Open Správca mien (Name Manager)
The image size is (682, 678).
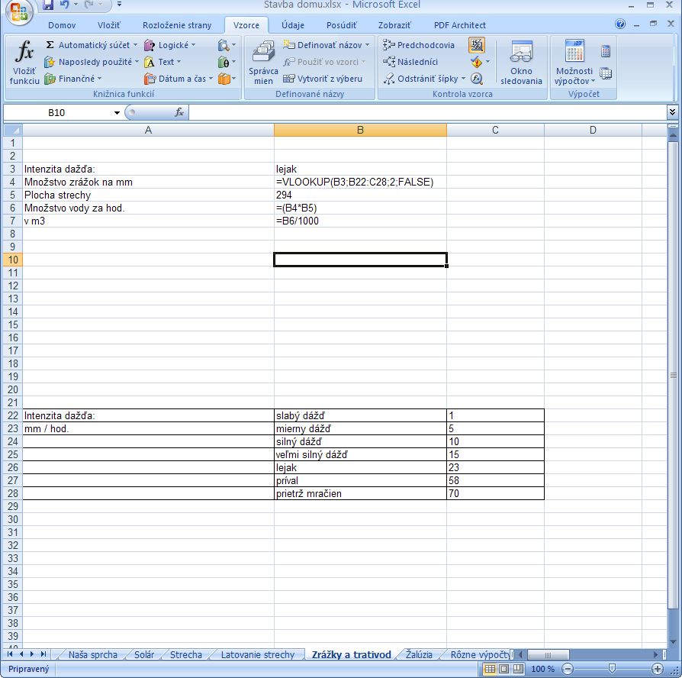tap(263, 63)
